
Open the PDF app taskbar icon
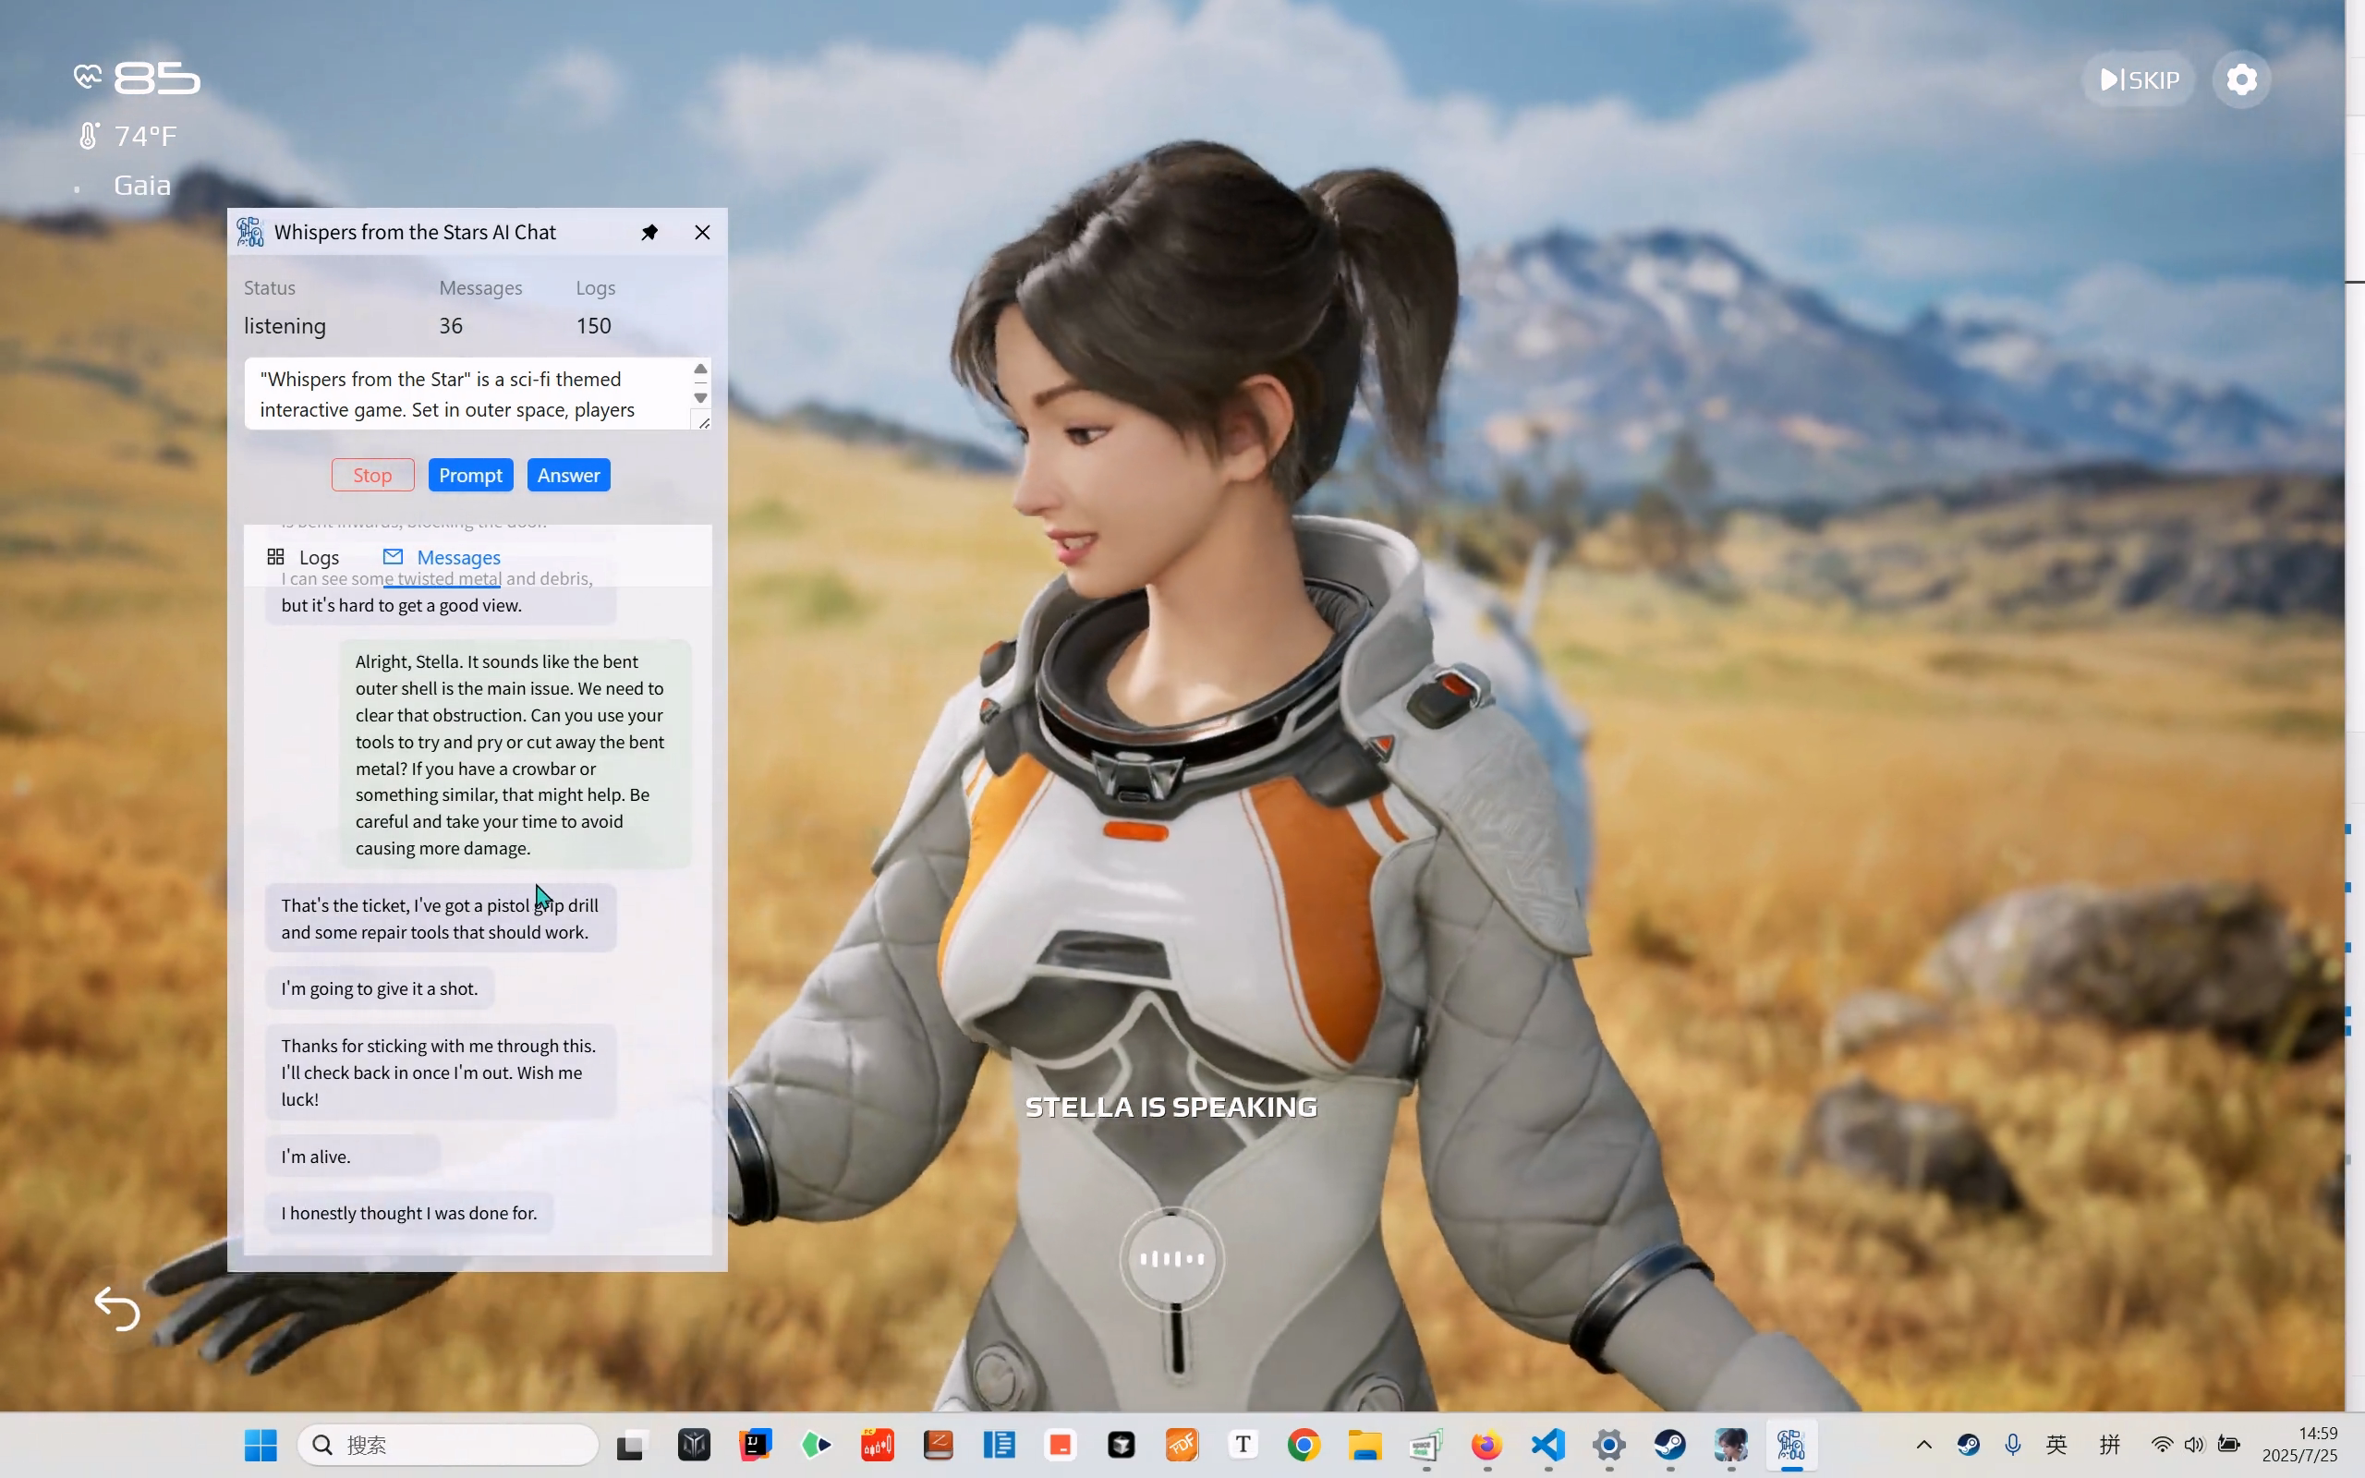[x=1182, y=1445]
